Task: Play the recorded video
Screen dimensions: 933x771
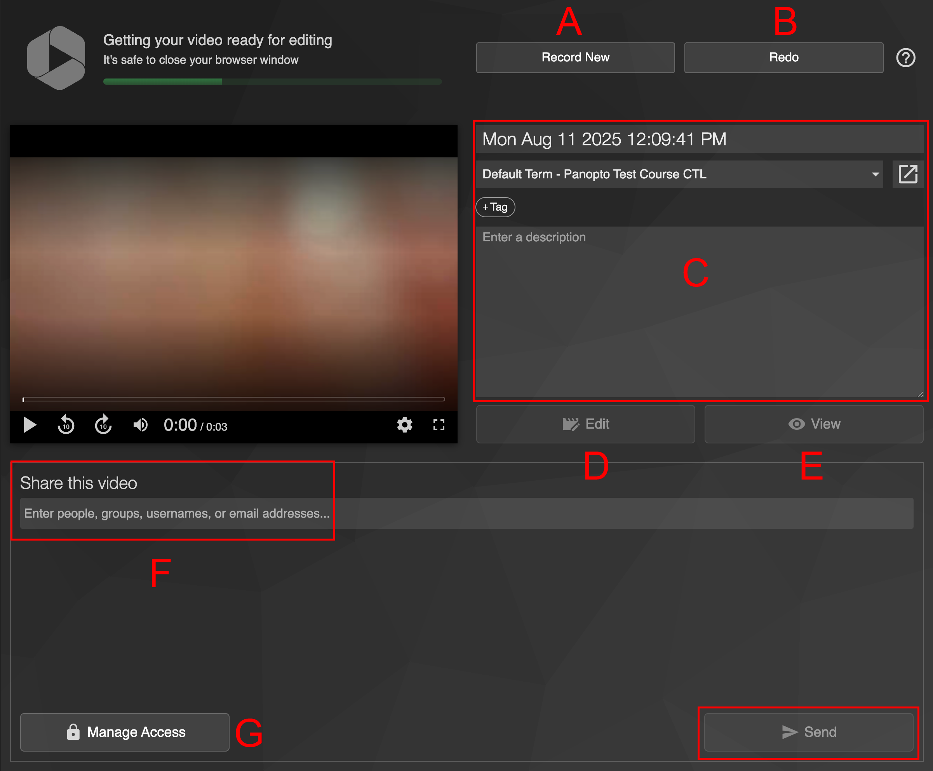Action: [x=30, y=425]
